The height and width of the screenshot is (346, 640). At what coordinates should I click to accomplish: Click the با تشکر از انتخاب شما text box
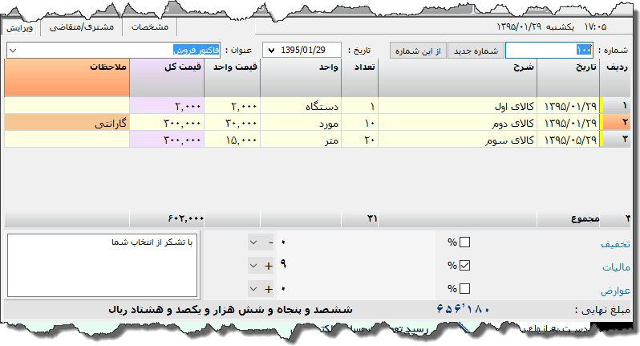coord(101,263)
